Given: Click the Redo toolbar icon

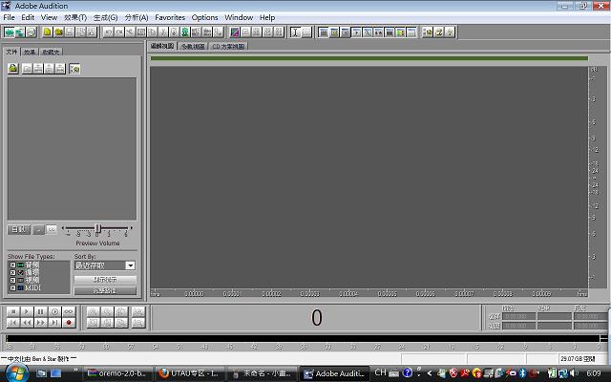Looking at the screenshot, I should 119,32.
